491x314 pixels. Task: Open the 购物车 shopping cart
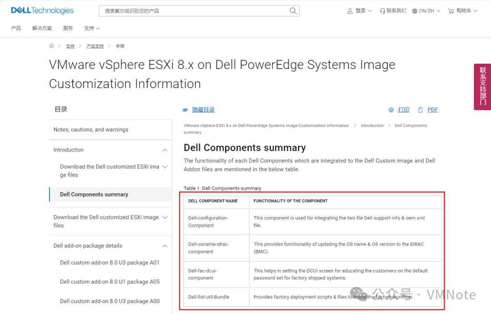point(462,11)
